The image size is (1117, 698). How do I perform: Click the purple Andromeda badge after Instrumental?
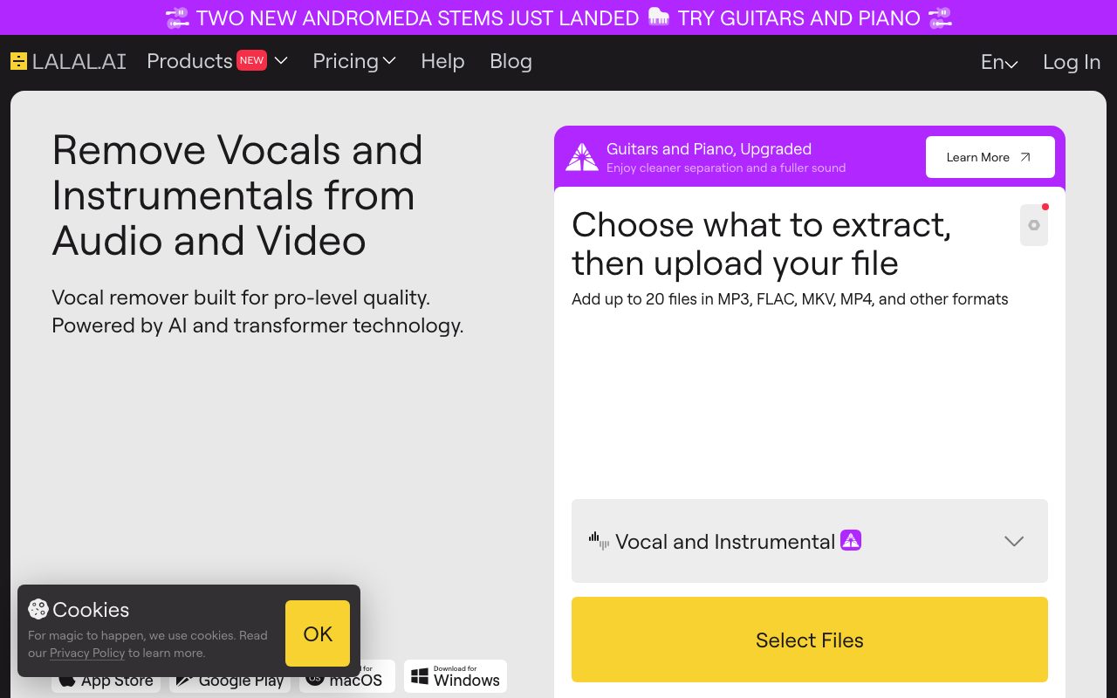[x=851, y=540]
